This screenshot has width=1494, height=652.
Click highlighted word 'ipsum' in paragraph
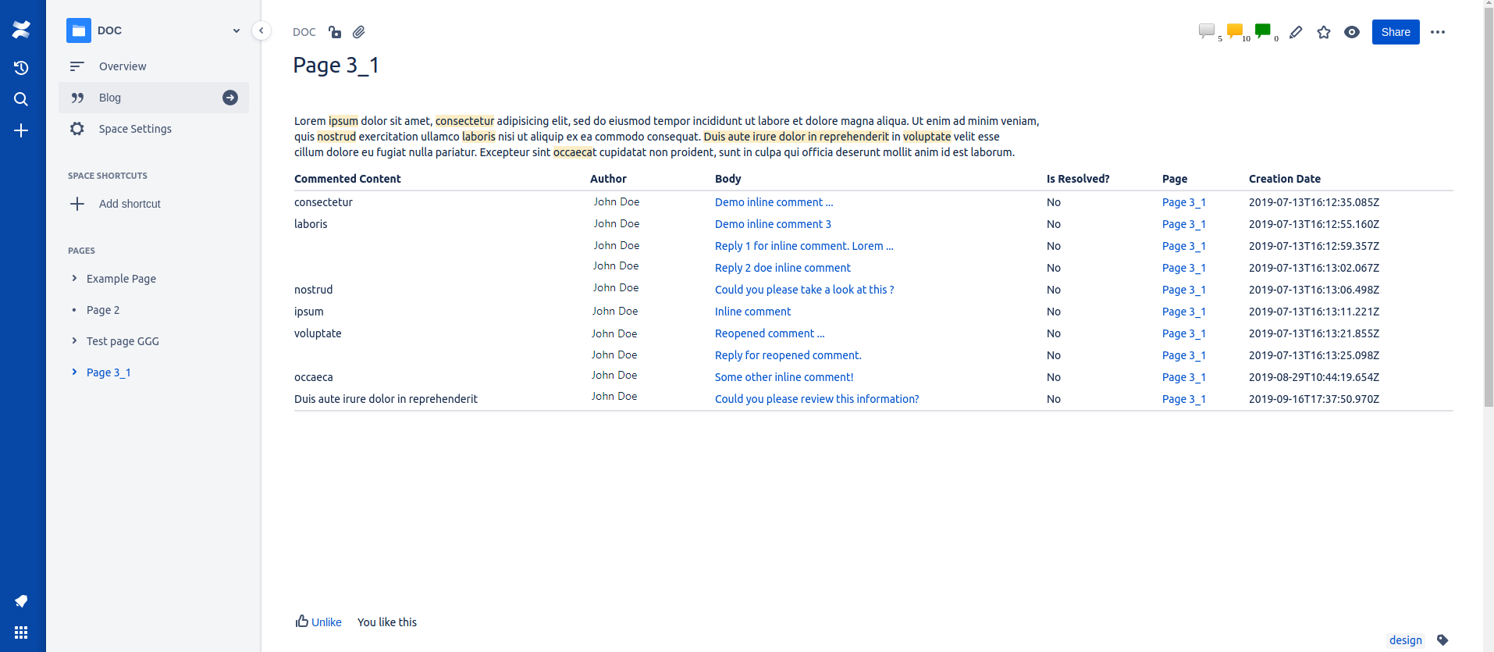343,121
